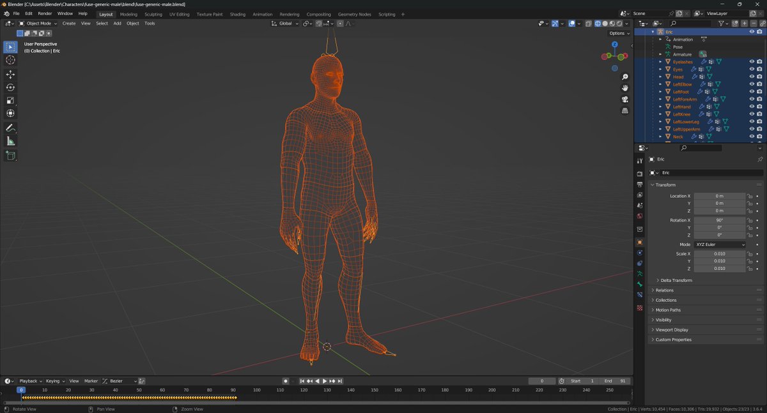Screen dimensions: 767x413
Task: Open the File menu
Action: coord(16,13)
